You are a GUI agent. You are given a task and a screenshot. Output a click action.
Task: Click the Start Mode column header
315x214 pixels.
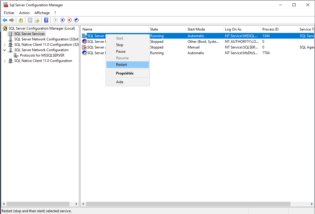pyautogui.click(x=204, y=29)
